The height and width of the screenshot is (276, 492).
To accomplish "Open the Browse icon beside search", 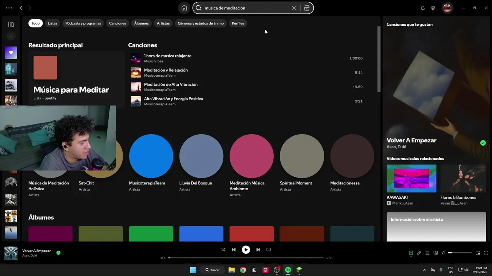I will 306,8.
